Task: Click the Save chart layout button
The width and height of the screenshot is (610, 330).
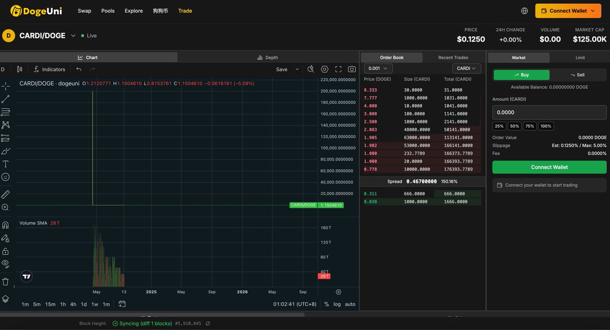Action: (x=282, y=70)
